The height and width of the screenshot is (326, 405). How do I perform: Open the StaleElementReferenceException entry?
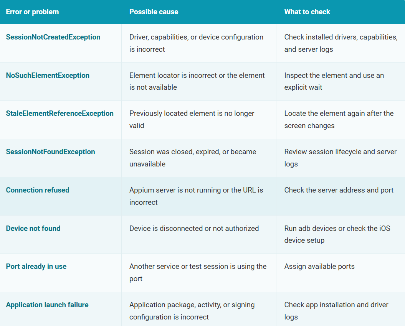point(60,113)
